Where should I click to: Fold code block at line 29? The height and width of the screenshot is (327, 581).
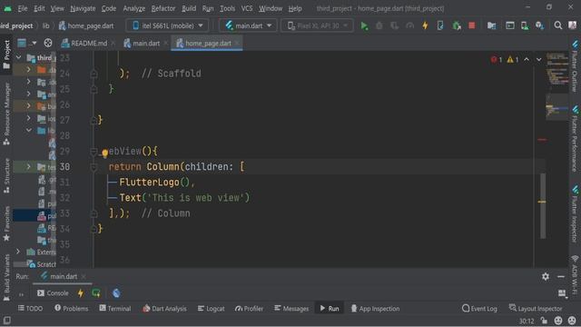click(x=94, y=152)
